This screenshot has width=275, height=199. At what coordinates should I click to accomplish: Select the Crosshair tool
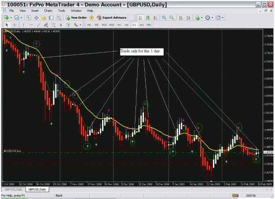click(15, 25)
